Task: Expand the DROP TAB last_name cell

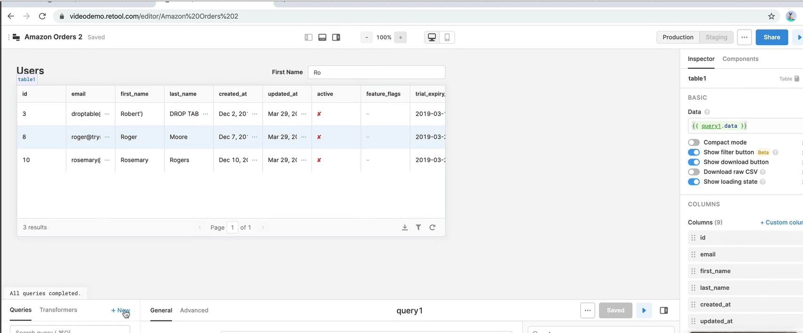Action: (x=205, y=114)
